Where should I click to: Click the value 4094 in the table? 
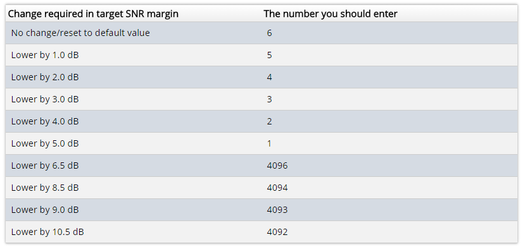(277, 187)
